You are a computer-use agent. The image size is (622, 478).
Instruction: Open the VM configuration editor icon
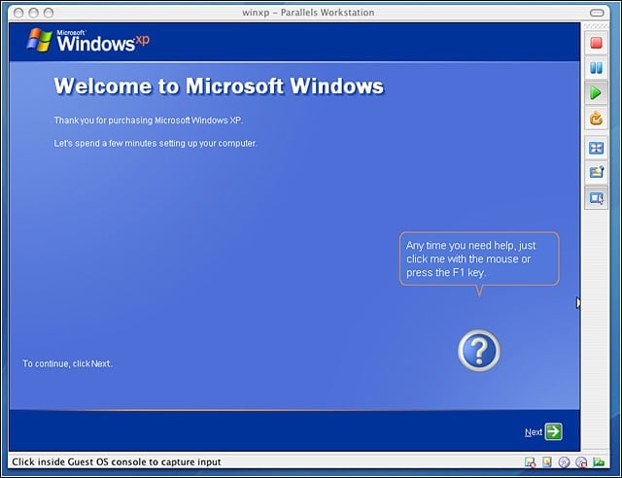click(x=596, y=173)
